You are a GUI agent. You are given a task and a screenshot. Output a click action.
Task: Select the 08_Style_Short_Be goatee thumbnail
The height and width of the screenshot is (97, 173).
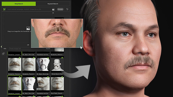click(43, 64)
